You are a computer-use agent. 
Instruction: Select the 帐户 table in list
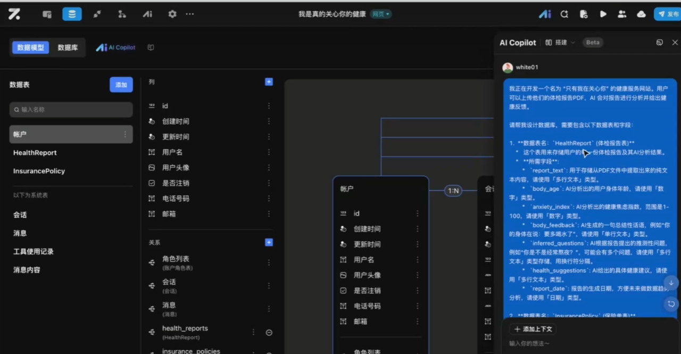coord(71,134)
